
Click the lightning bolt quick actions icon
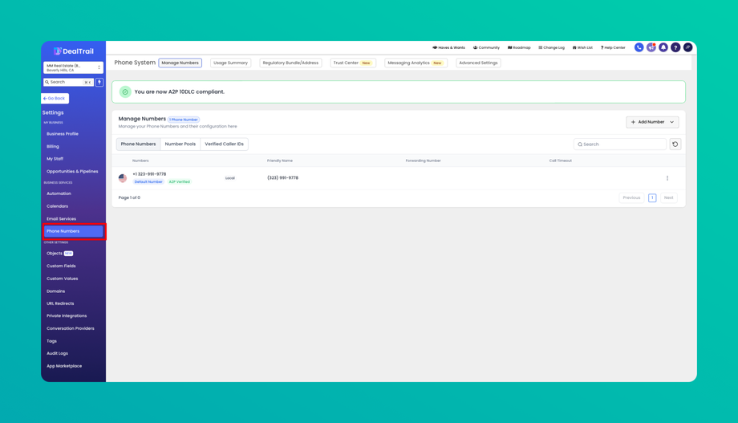pyautogui.click(x=99, y=82)
